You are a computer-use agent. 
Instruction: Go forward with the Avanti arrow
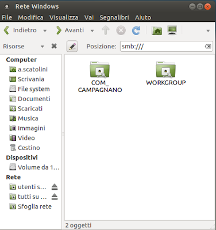pyautogui.click(x=70, y=30)
